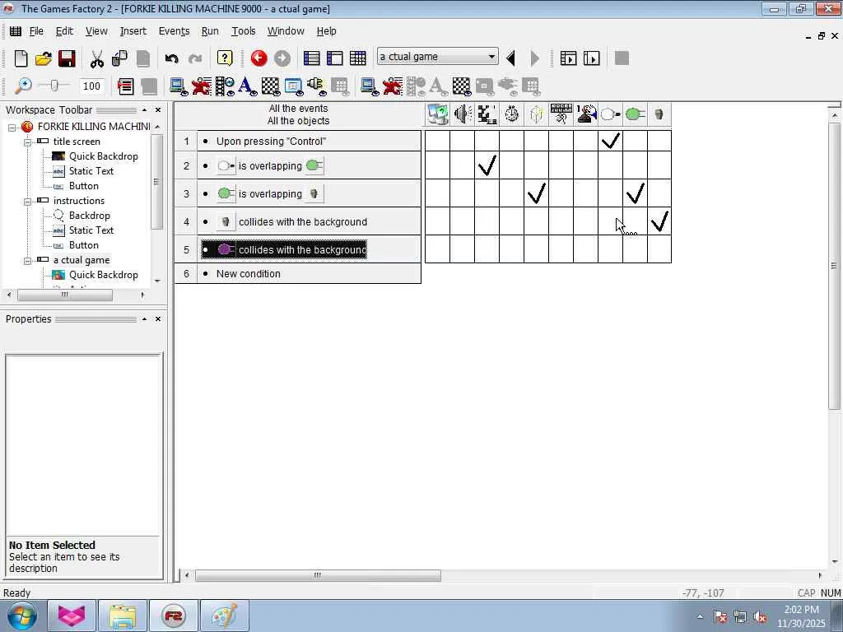
Task: Open the 'a ctual game' frame dropdown
Action: [x=491, y=57]
